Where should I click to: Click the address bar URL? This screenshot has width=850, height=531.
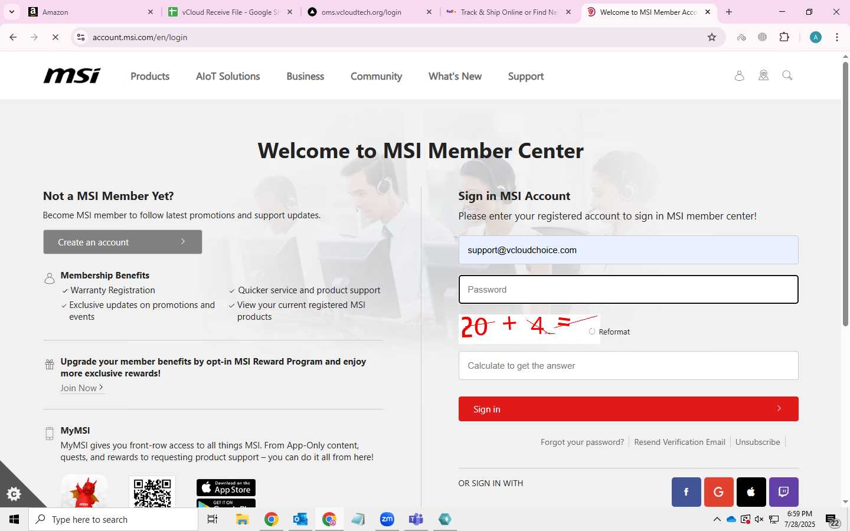pos(140,37)
